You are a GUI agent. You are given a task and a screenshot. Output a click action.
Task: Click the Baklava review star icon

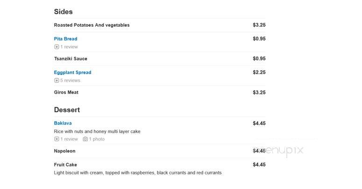[x=57, y=139]
